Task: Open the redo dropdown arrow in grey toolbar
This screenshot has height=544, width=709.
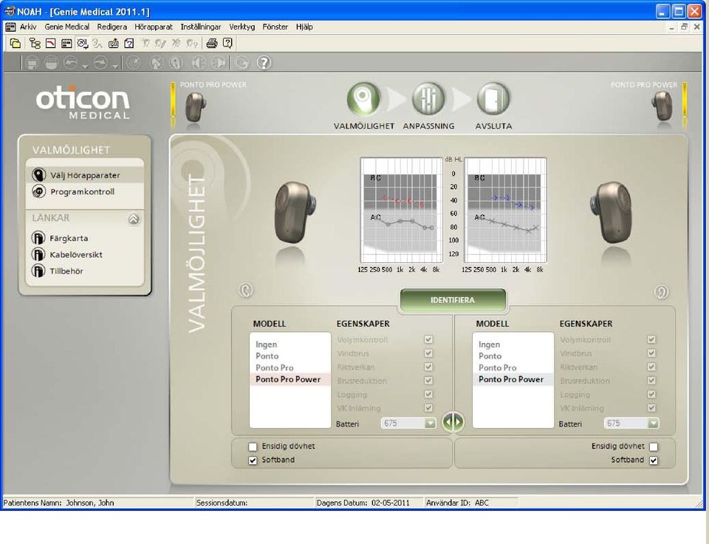Action: pyautogui.click(x=115, y=67)
